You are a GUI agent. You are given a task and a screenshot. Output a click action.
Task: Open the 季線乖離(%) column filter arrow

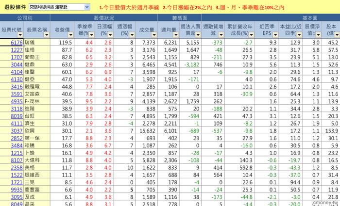point(92,35)
